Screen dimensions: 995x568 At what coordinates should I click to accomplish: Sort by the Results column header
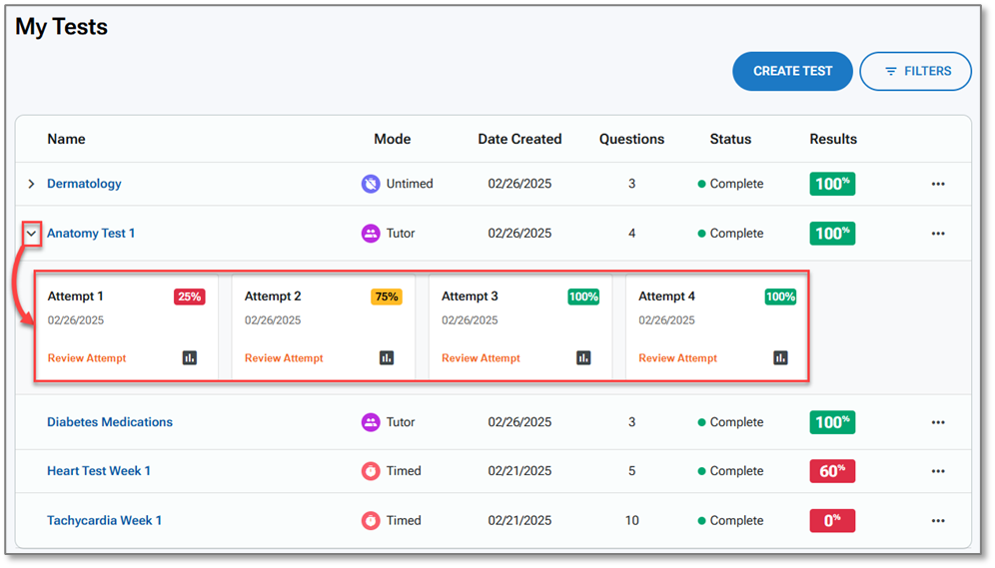click(x=833, y=139)
